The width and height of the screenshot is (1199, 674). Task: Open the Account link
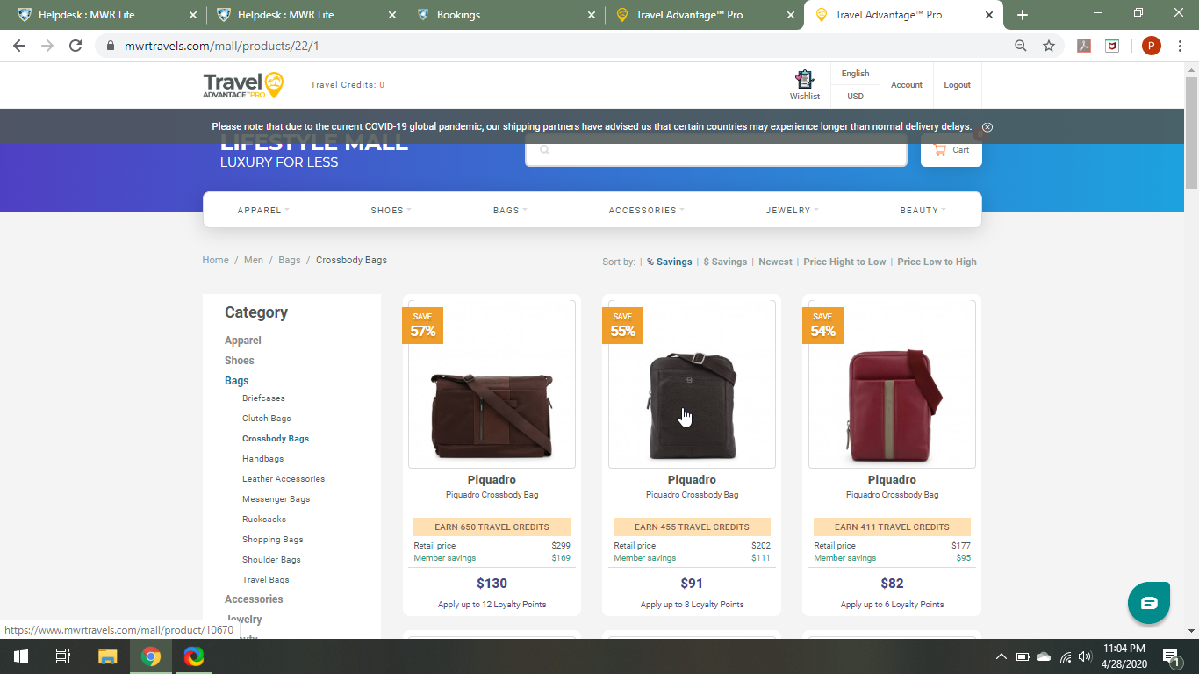(x=907, y=85)
